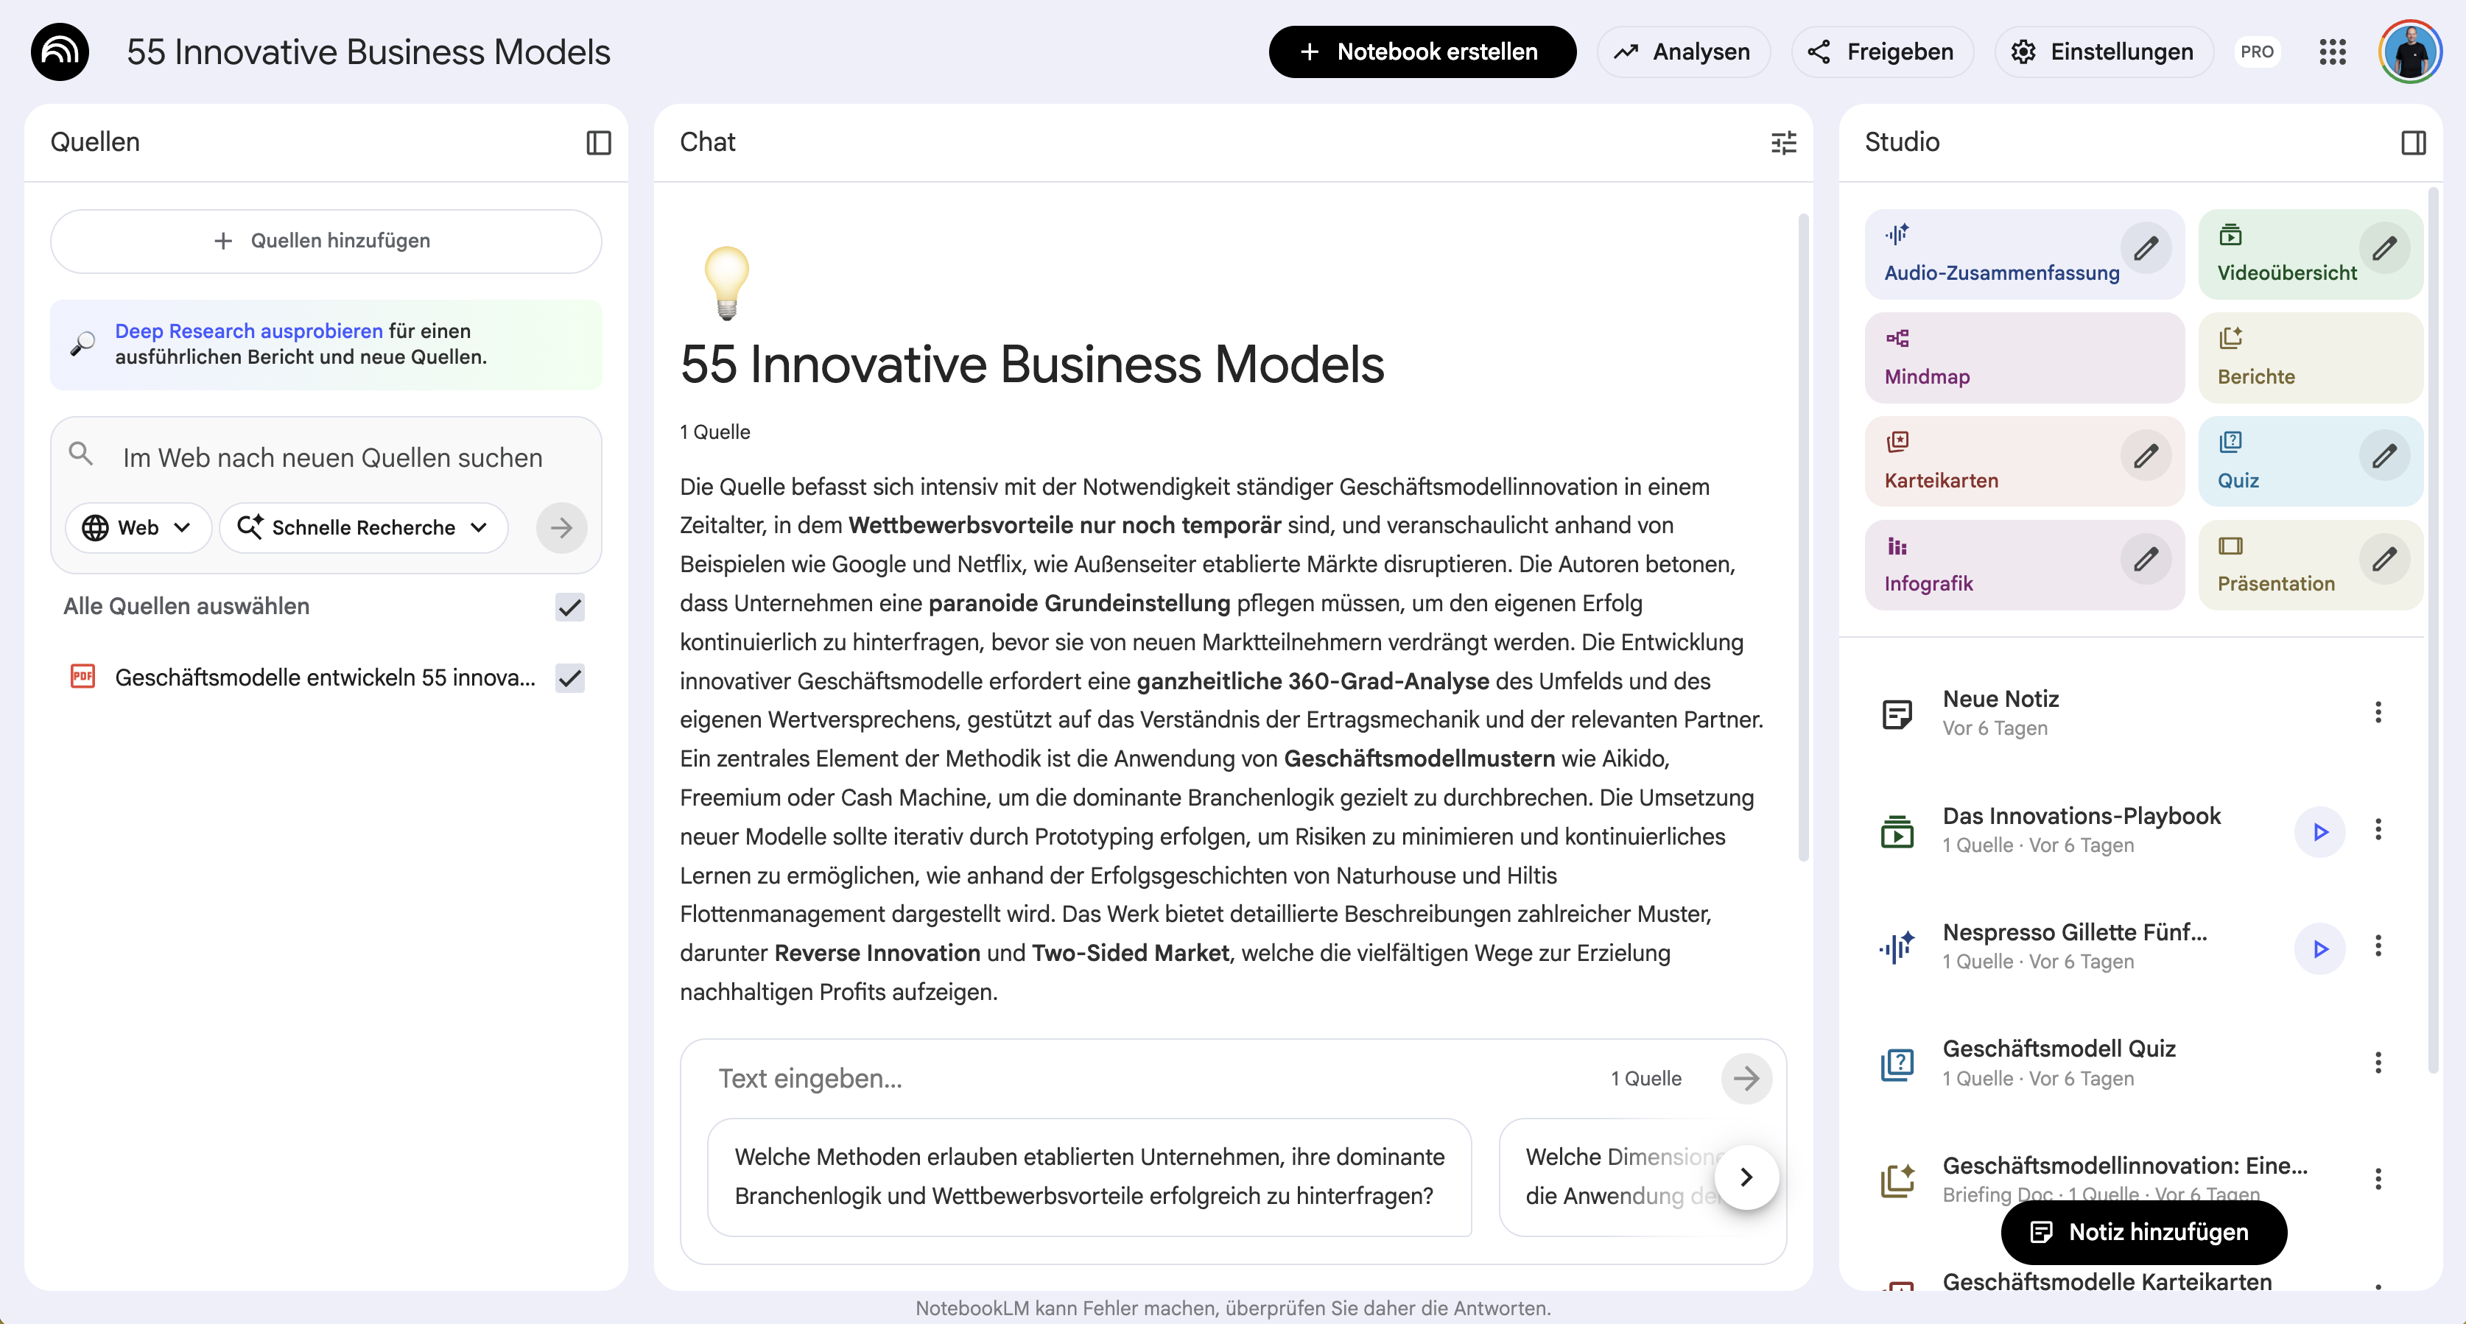Click the chat panel scrollbar
The image size is (2466, 1324).
[1802, 536]
